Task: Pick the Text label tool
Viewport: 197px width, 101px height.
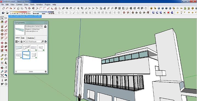Action: pos(6,59)
